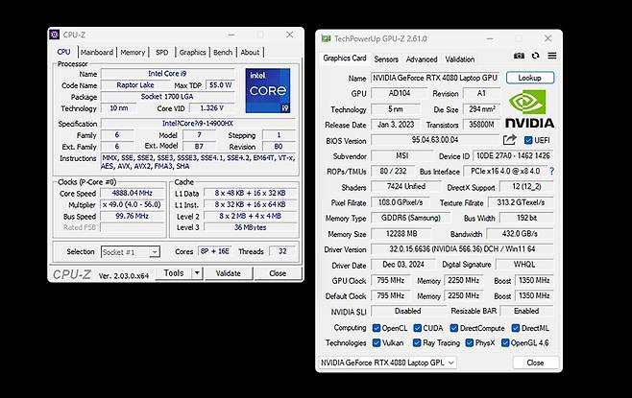
Task: Click the Driver Version field in GPU-Z
Action: click(462, 249)
